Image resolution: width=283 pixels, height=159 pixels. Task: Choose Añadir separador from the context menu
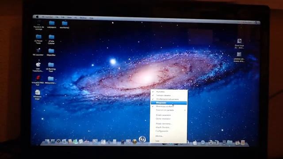coord(163,115)
